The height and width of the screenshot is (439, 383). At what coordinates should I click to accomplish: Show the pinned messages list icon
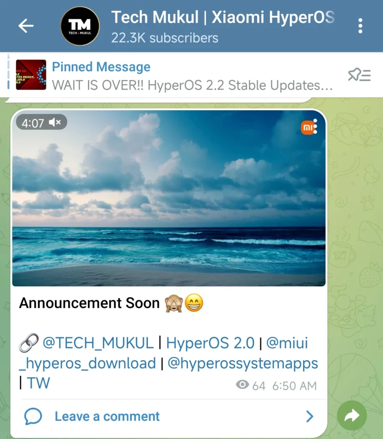coord(359,75)
